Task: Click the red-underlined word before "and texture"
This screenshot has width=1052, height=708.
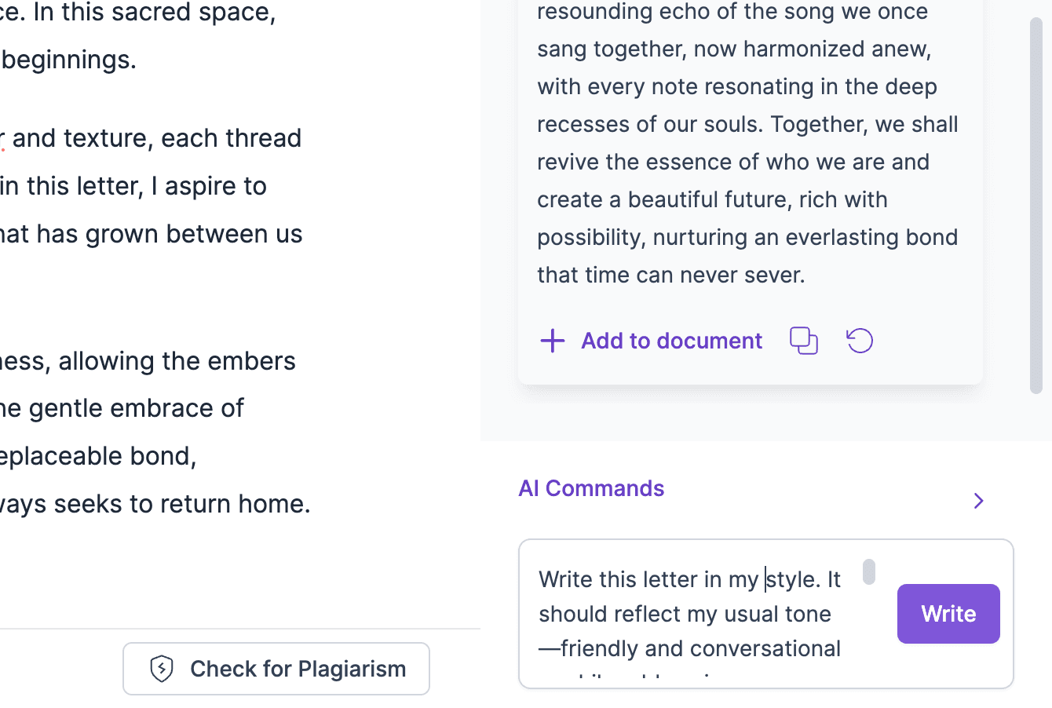Action: pos(2,138)
